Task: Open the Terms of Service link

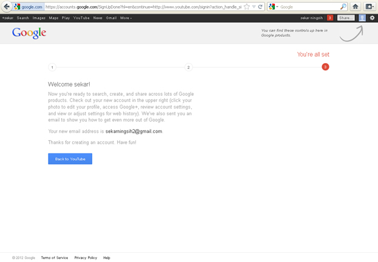Action: [x=55, y=258]
